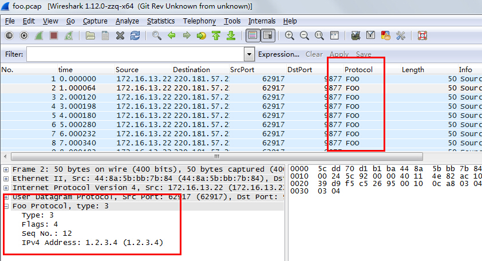Select the Seq No.: 12 field

point(47,234)
